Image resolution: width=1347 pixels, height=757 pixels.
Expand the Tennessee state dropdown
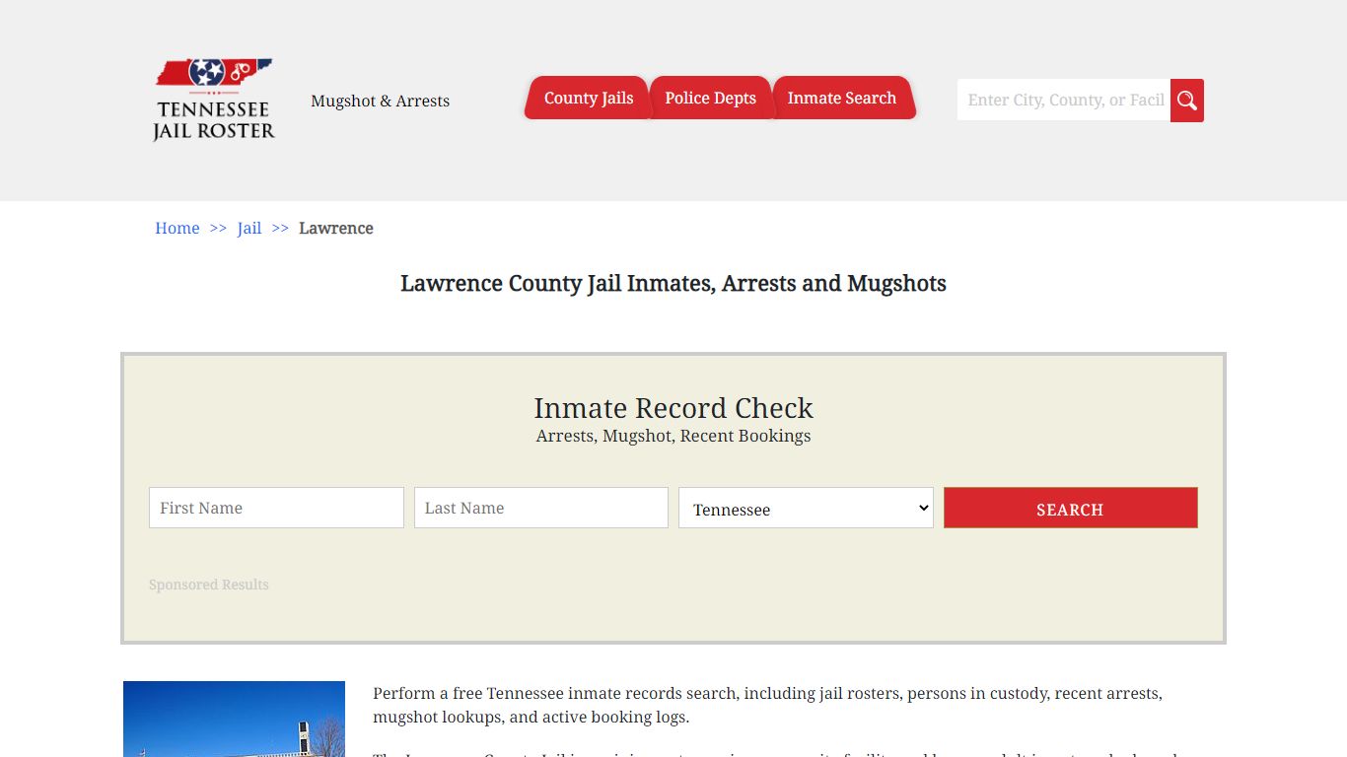806,508
